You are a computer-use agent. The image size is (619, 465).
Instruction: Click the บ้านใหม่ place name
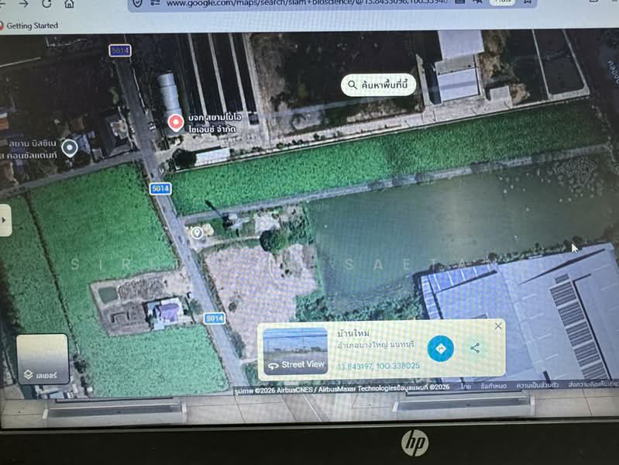tap(353, 333)
